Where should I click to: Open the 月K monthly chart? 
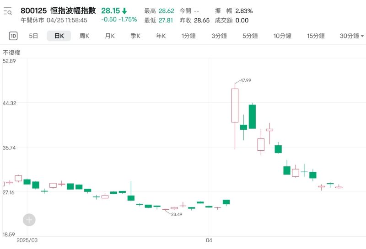coord(110,36)
